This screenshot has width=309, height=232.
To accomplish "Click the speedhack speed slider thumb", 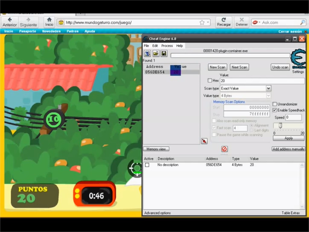I will tap(280, 125).
